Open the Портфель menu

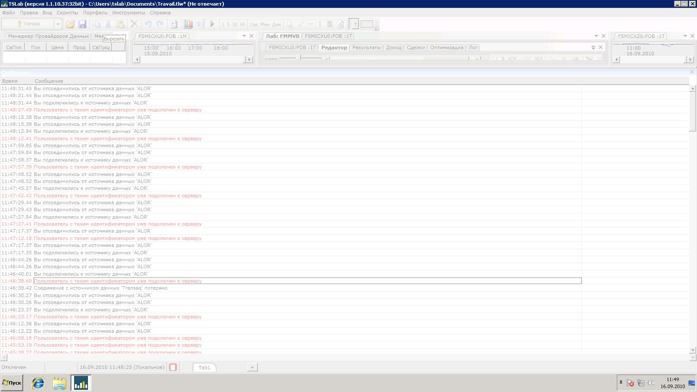pos(95,13)
